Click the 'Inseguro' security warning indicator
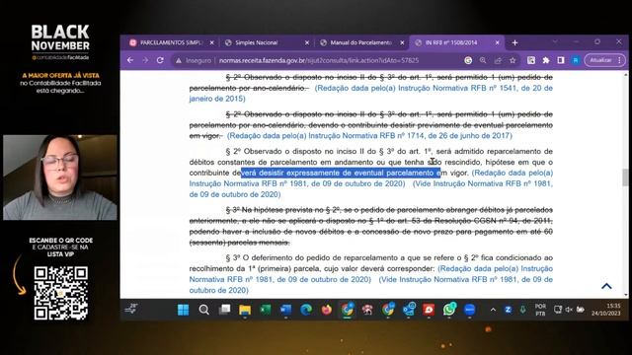Screen dimensions: 632x355 coord(194,60)
